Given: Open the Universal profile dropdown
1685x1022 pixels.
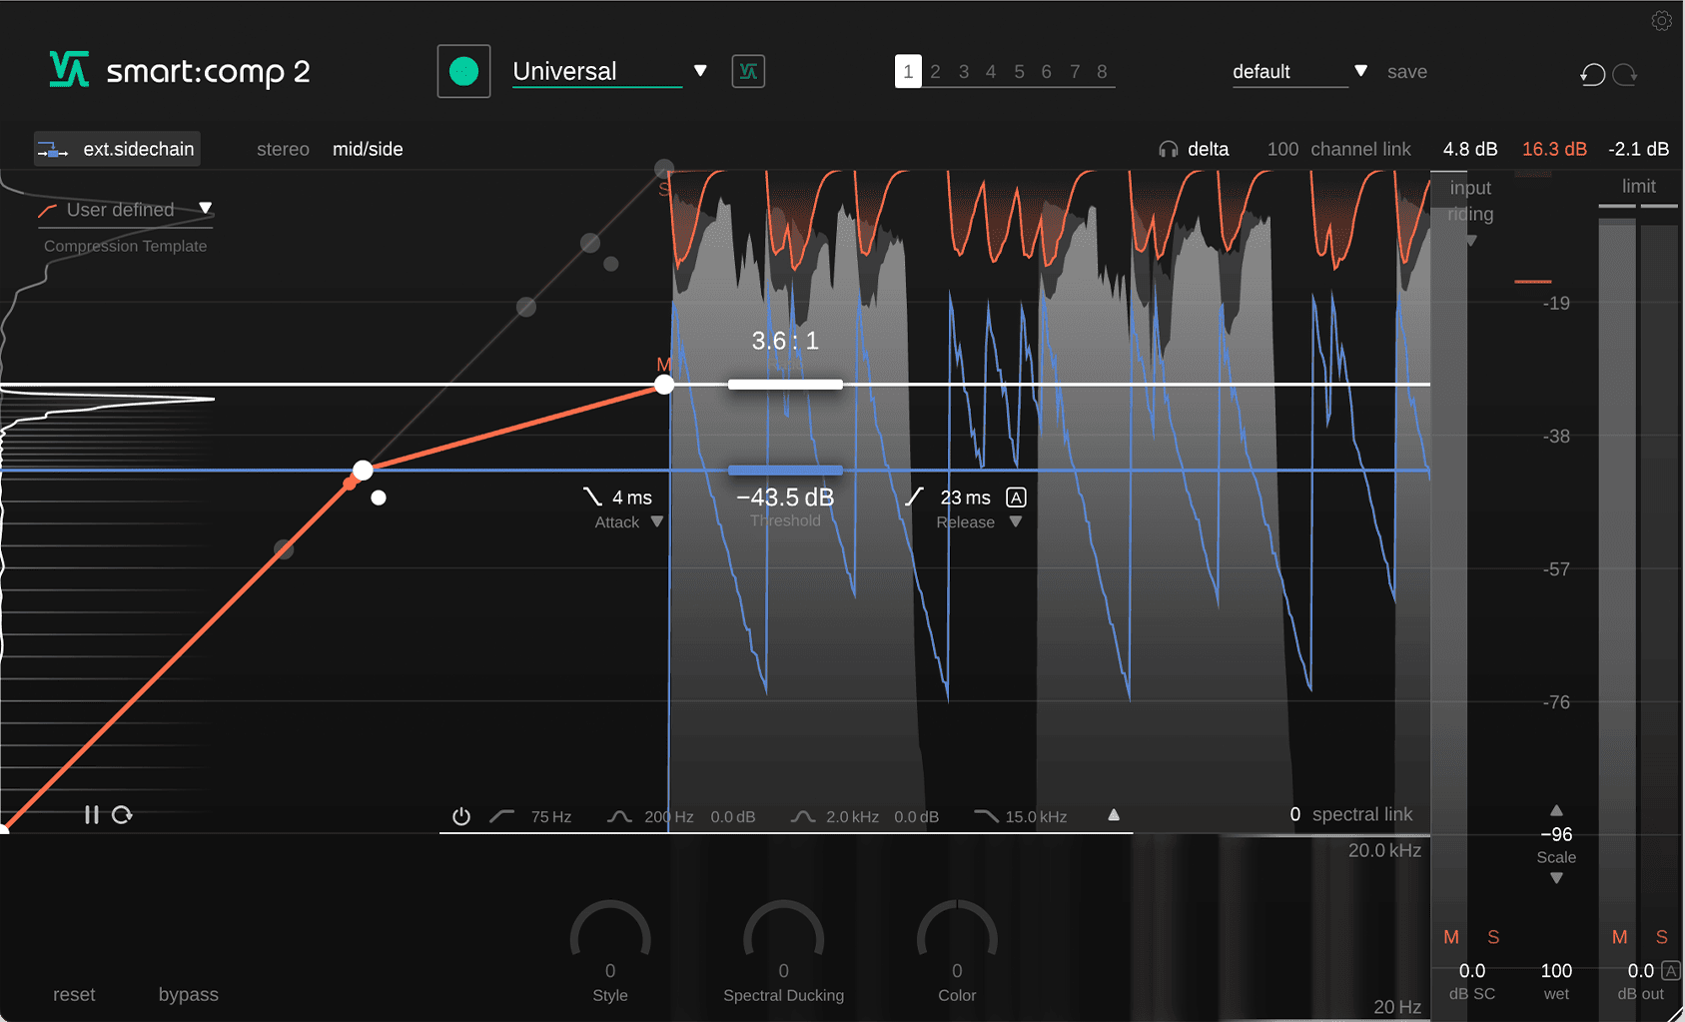Looking at the screenshot, I should [700, 71].
